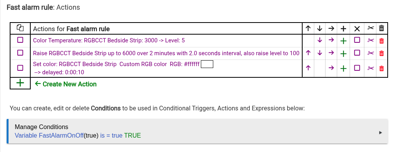Click the white RGB color swatch
The image size is (404, 152).
coord(207,64)
